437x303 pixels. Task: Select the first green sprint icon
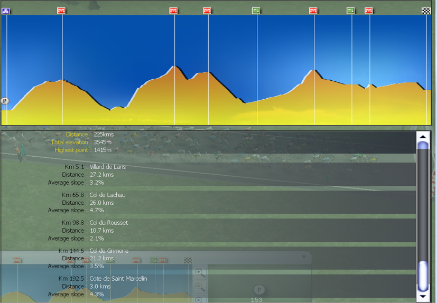point(256,11)
